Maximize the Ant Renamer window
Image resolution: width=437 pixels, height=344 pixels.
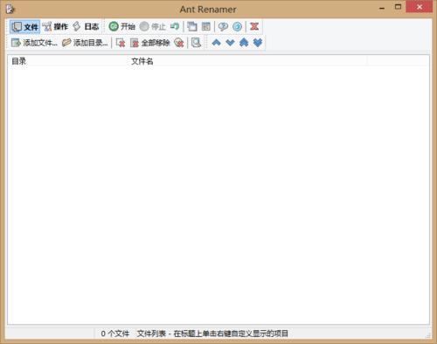click(x=398, y=7)
